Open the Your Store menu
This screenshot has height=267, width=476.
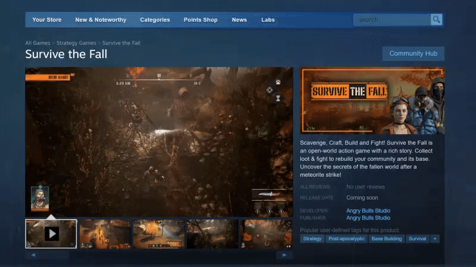pyautogui.click(x=46, y=20)
